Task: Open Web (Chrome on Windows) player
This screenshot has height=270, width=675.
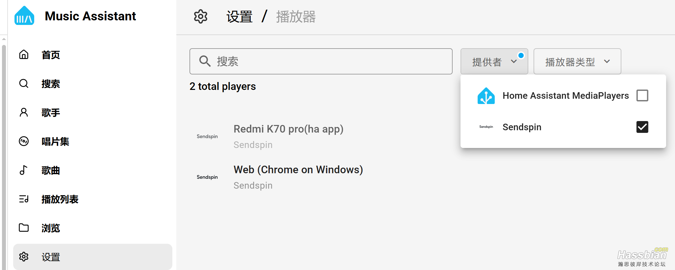Action: [x=298, y=170]
